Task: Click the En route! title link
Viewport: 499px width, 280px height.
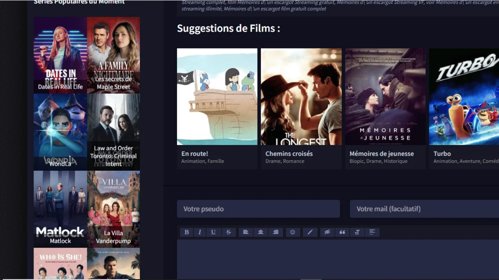Action: click(195, 154)
